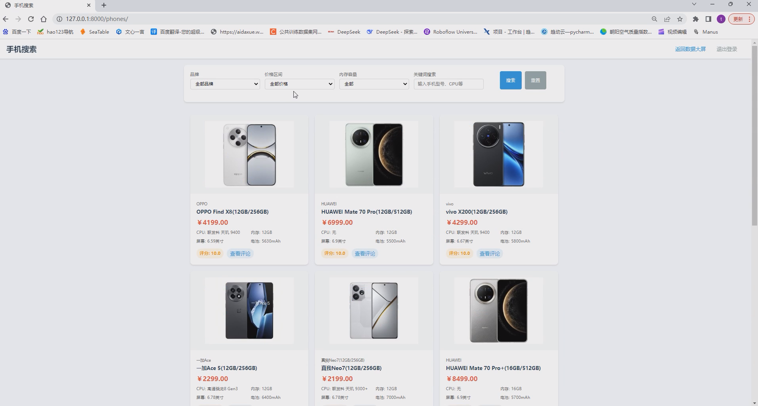Click price ¥8499.00 of Mate 70 Pro+
Viewport: 758px width, 406px height.
point(462,379)
